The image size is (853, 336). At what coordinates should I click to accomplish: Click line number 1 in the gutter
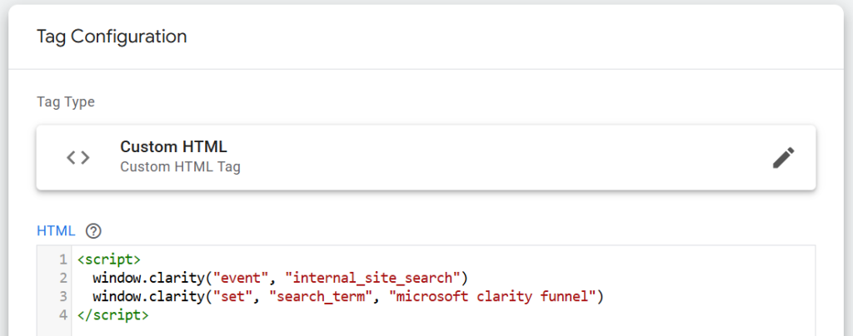click(63, 259)
